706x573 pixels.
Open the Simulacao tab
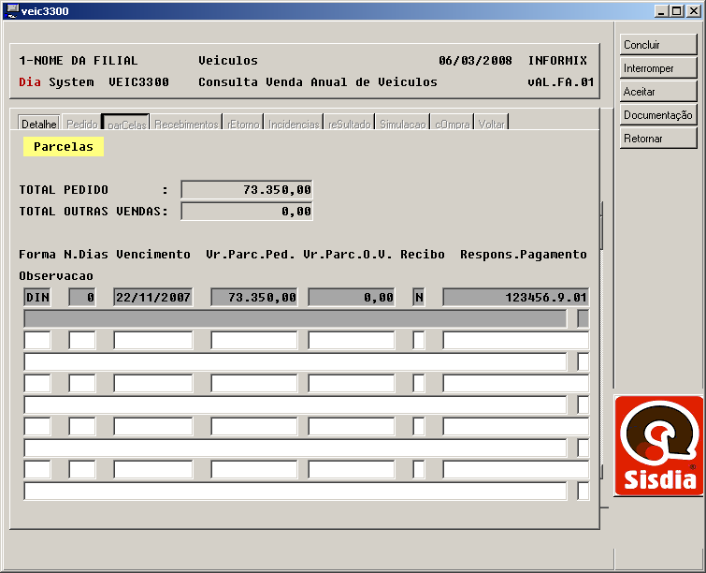402,124
